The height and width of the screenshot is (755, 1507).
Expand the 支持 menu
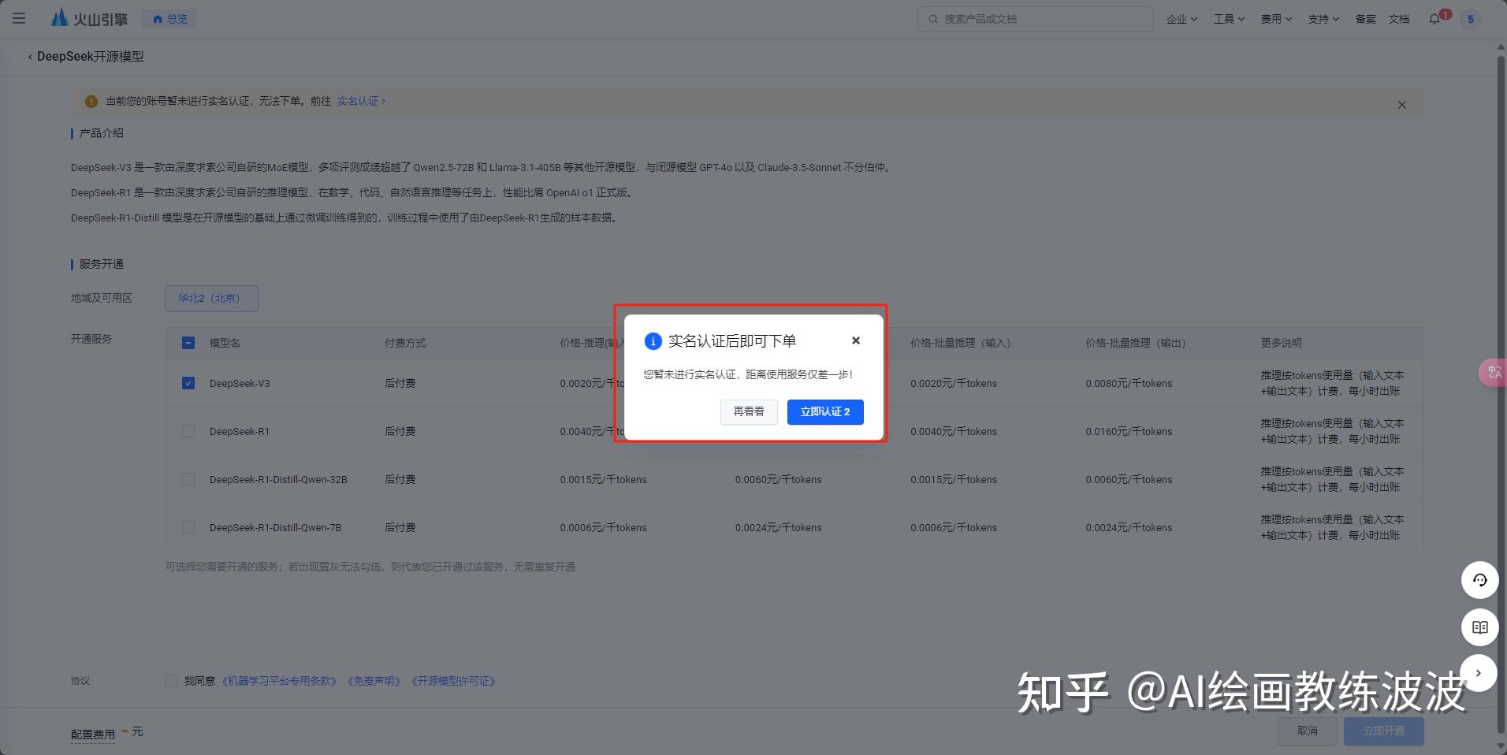1323,19
